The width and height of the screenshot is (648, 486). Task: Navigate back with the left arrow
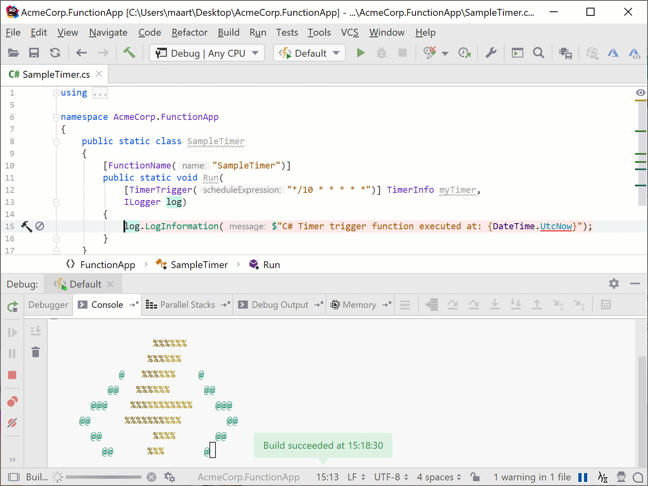pyautogui.click(x=81, y=53)
